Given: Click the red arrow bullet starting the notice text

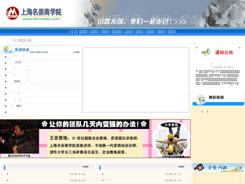Looking at the screenshot, I should pos(197,71).
